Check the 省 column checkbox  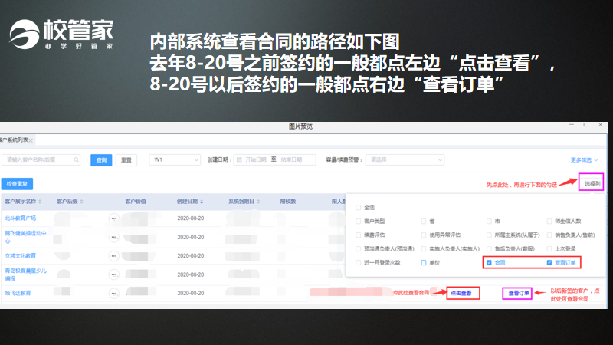click(x=424, y=222)
